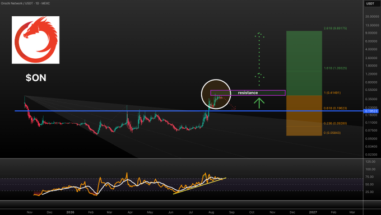Click the 125.00 indicator scale value
381x215 pixels.
[x=370, y=162]
